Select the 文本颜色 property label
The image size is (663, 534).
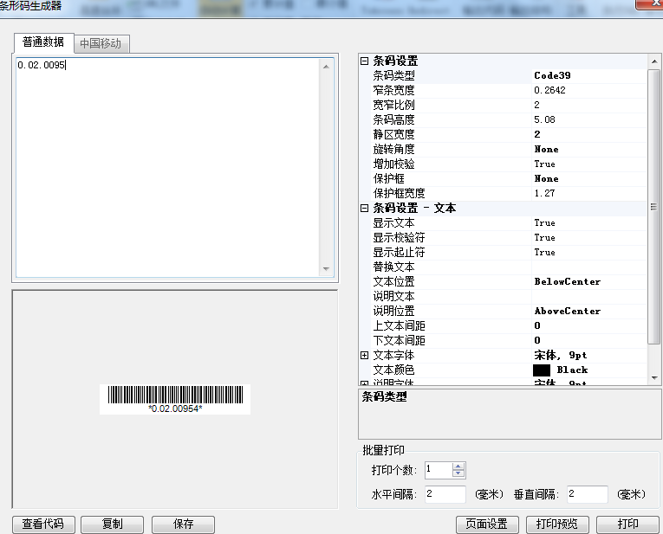tap(393, 370)
